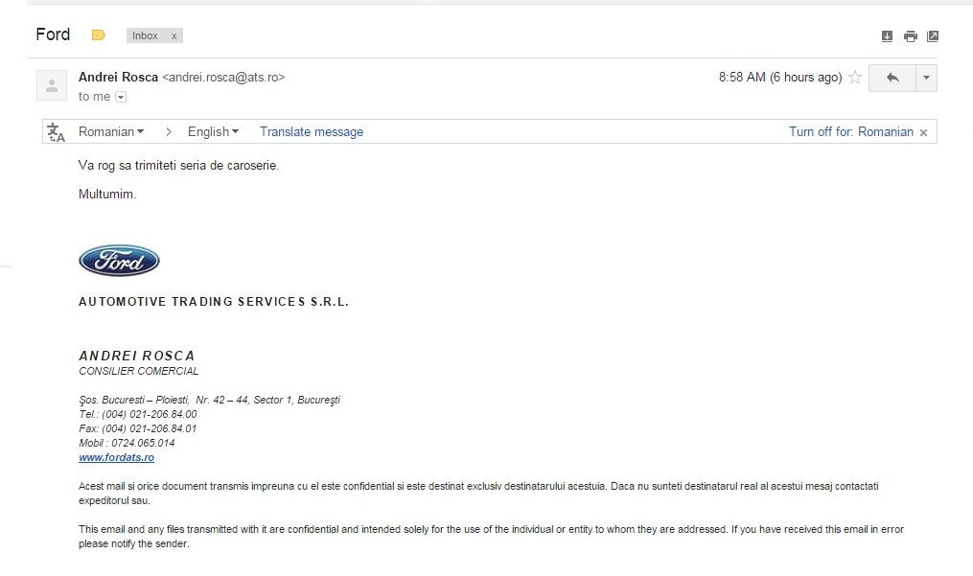
Task: Click the translate icon in the translation bar
Action: click(x=57, y=132)
